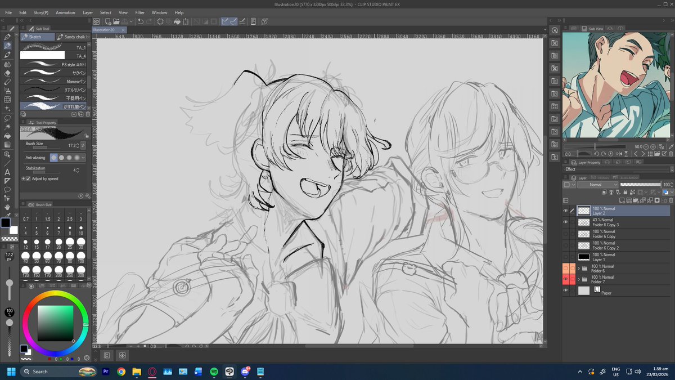Choose brush size 100 preset
675x380 pixels.
81,258
